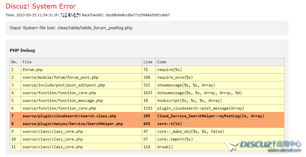This screenshot has height=157, width=306.
Task: Click the system file lost error message
Action: pyautogui.click(x=71, y=28)
